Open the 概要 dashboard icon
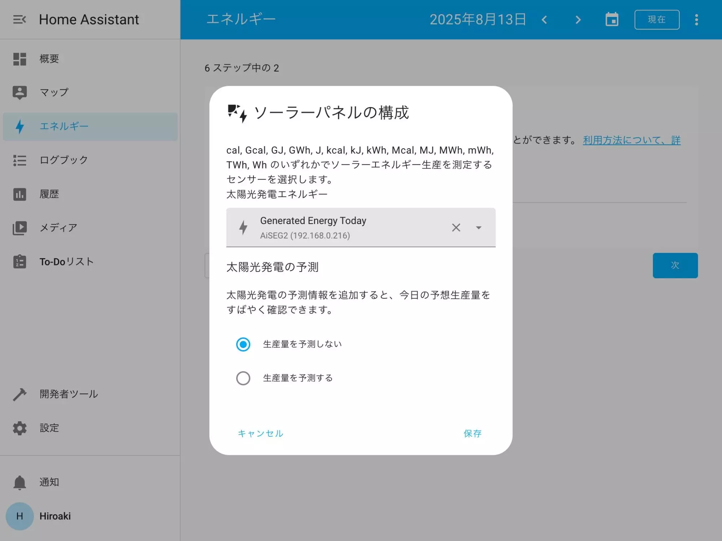 click(19, 59)
